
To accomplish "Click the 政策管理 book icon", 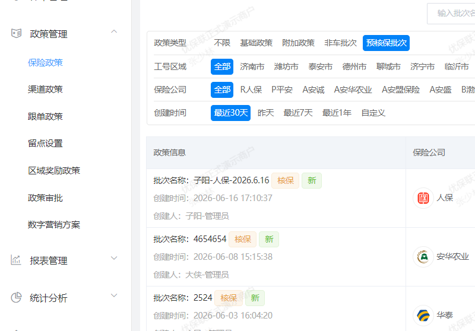I will 16,33.
